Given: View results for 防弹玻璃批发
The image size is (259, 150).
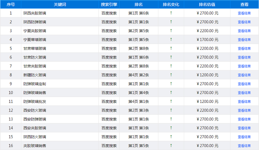Looking at the screenshot, I should pos(244,102).
